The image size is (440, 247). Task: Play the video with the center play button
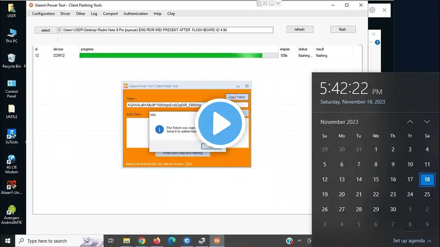click(x=220, y=123)
